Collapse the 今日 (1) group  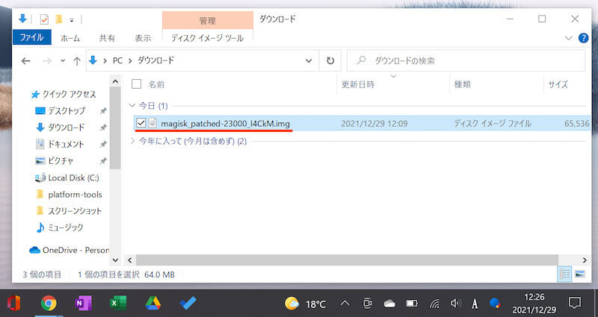133,105
